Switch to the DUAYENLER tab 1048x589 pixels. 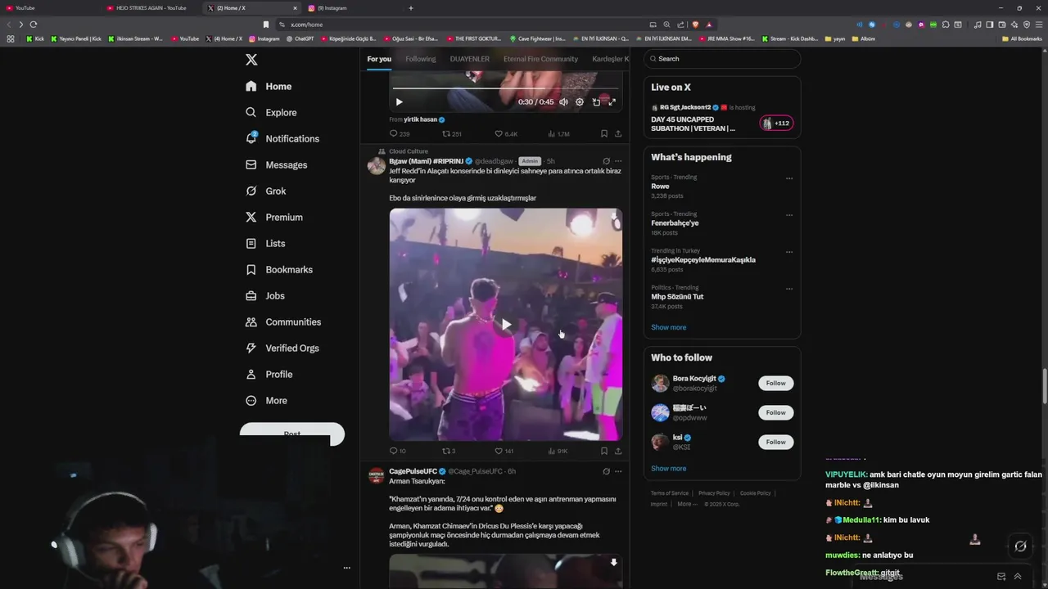470,59
